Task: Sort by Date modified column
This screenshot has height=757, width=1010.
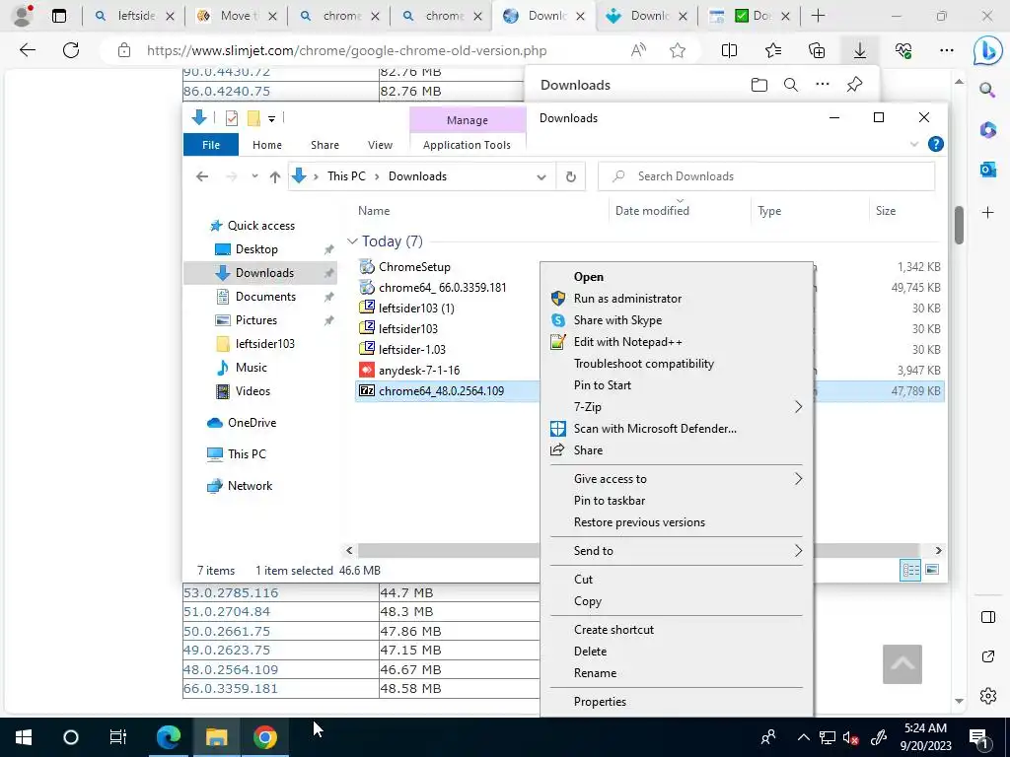Action: 652,211
